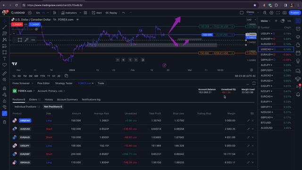Undo the last chart action
The width and height of the screenshot is (302, 170).
(124, 13)
